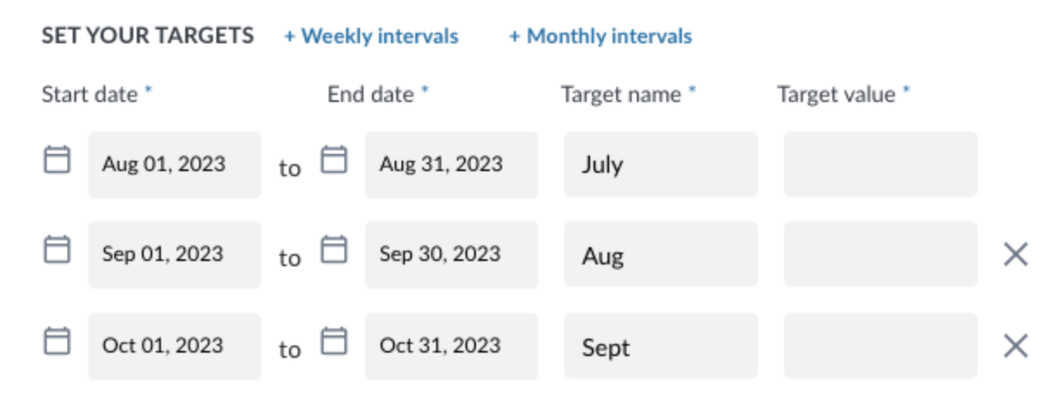
Task: Click the Oct 01, 2023 start date field
Action: pos(175,346)
